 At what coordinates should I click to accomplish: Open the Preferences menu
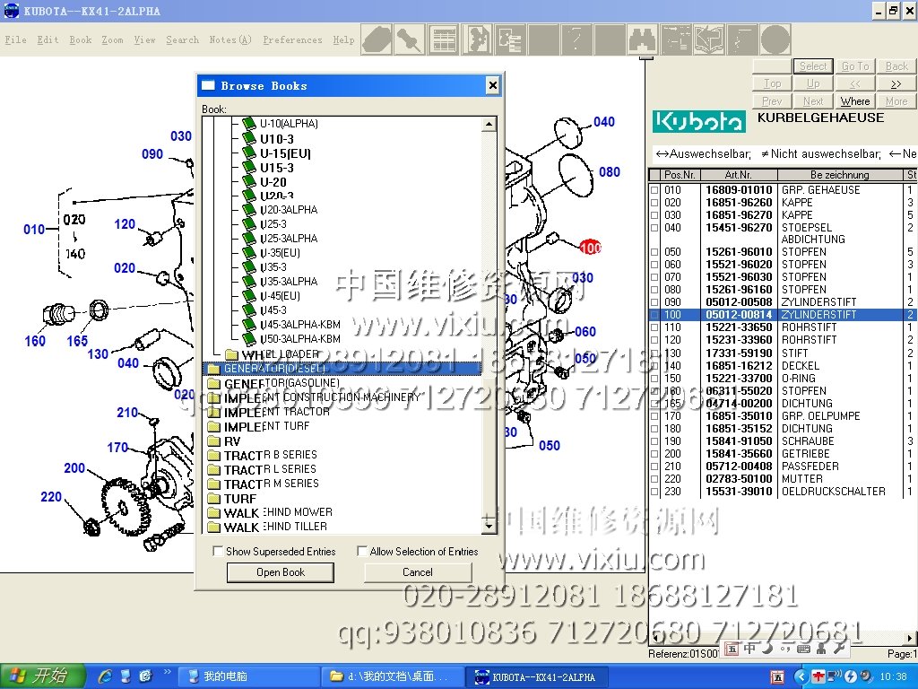[292, 40]
